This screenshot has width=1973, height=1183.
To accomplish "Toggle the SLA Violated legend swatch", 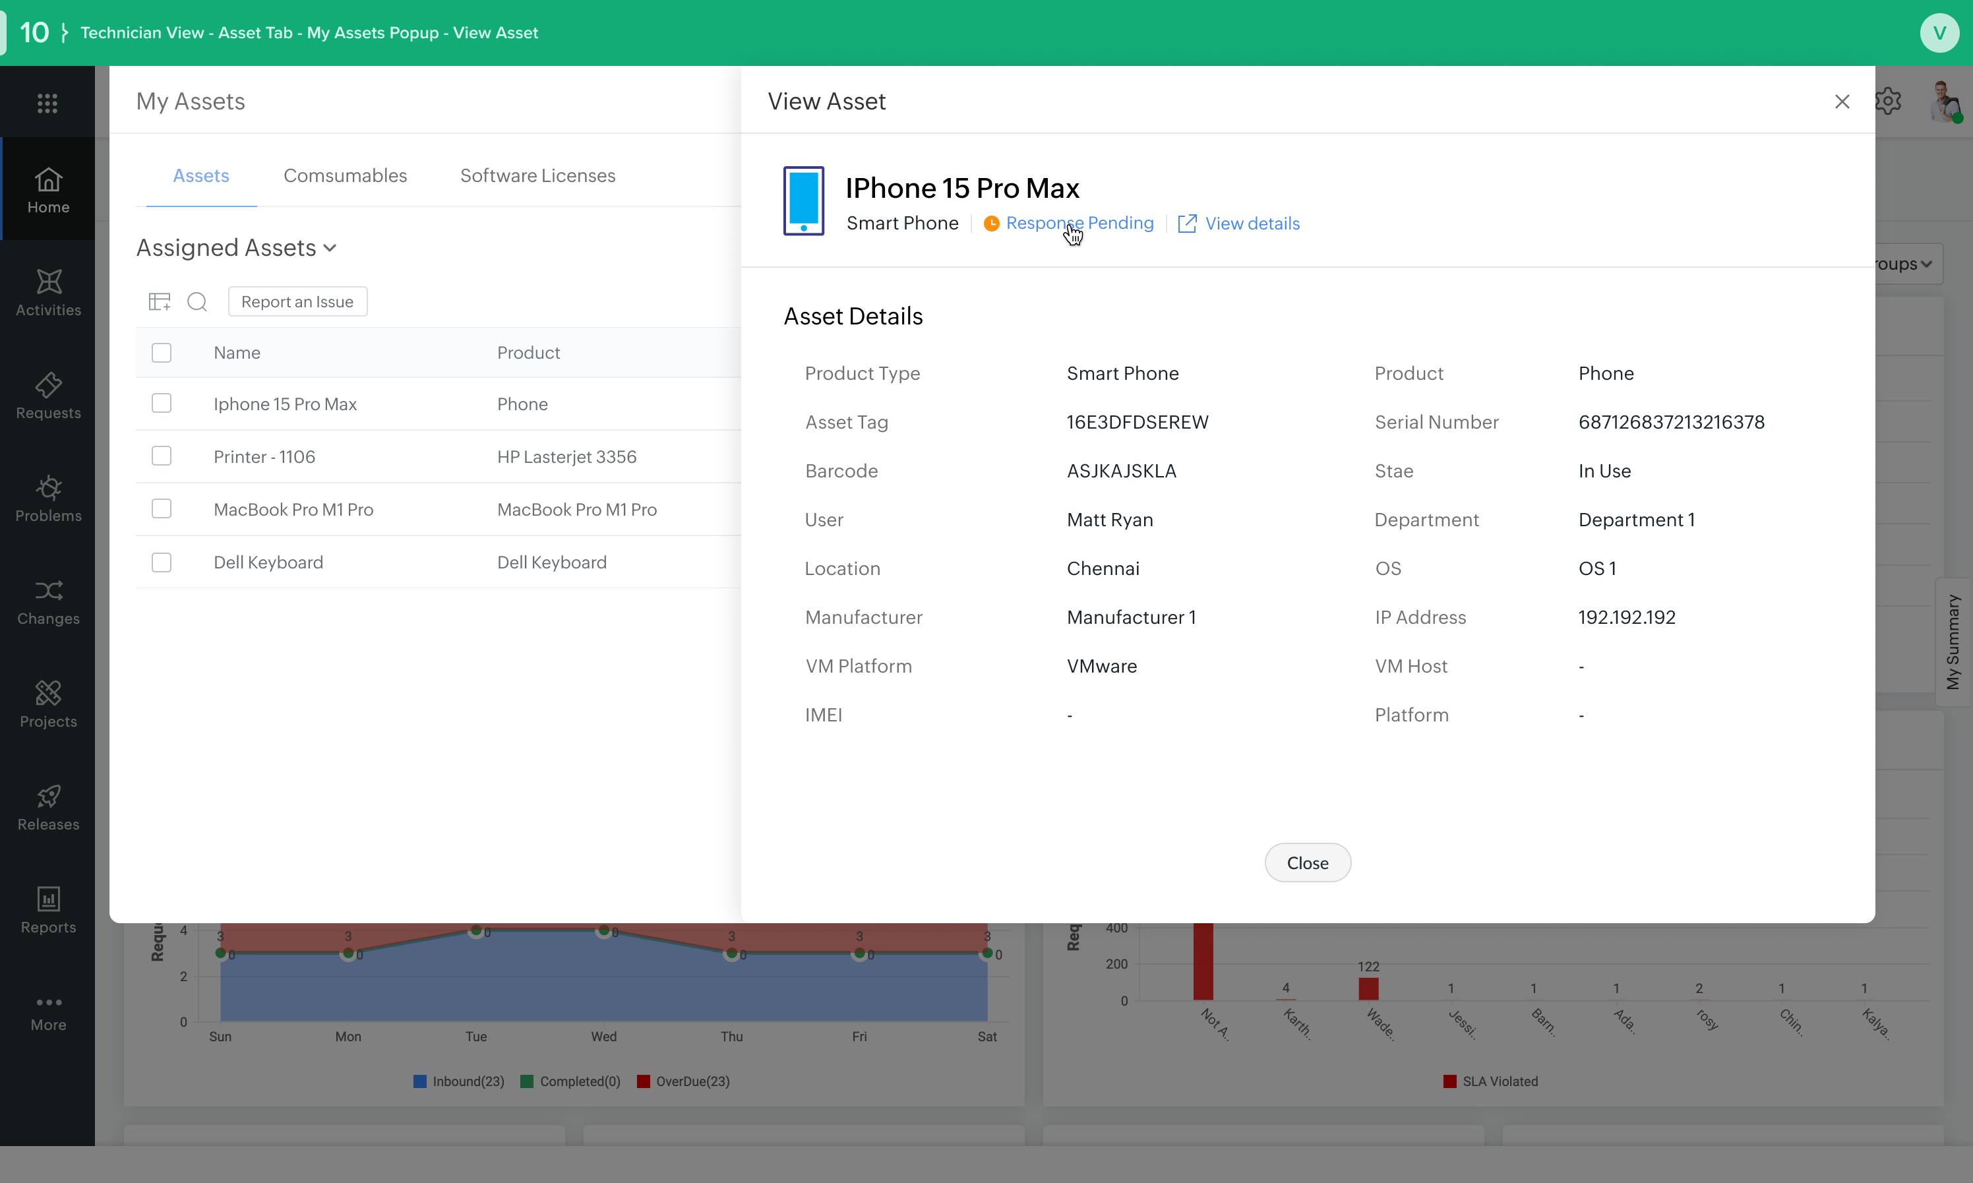I will (1450, 1081).
